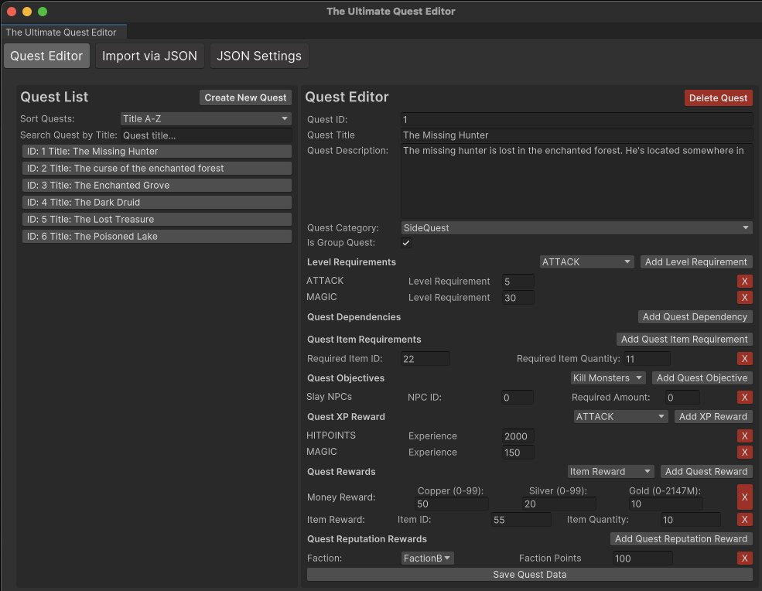The height and width of the screenshot is (591, 762).
Task: Remove the HITPOINTS experience reward
Action: 745,436
